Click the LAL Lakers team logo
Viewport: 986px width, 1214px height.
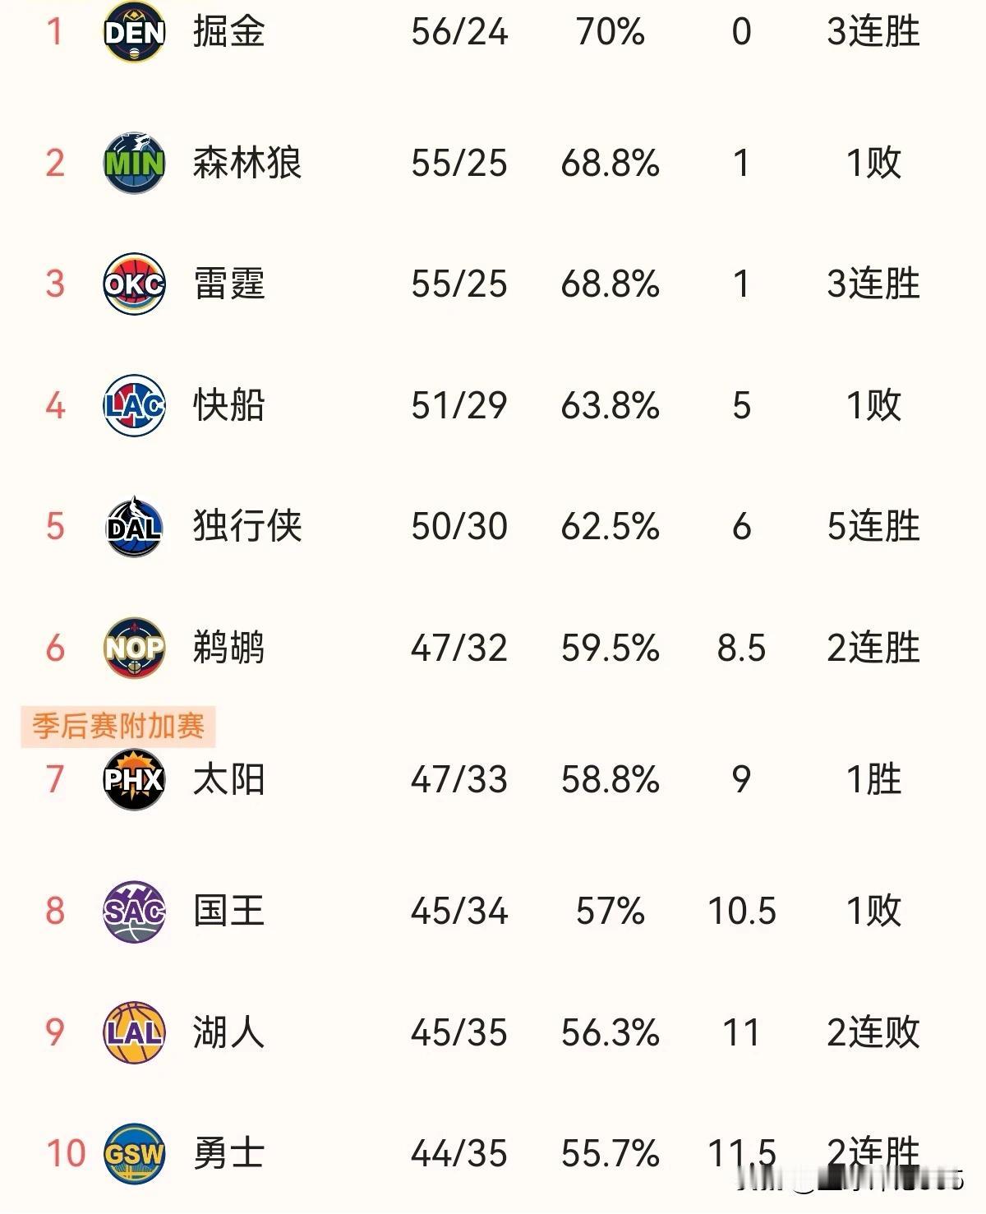tap(135, 1032)
